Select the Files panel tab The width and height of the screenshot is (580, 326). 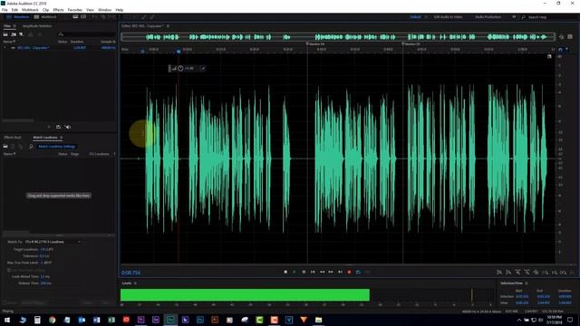point(7,26)
